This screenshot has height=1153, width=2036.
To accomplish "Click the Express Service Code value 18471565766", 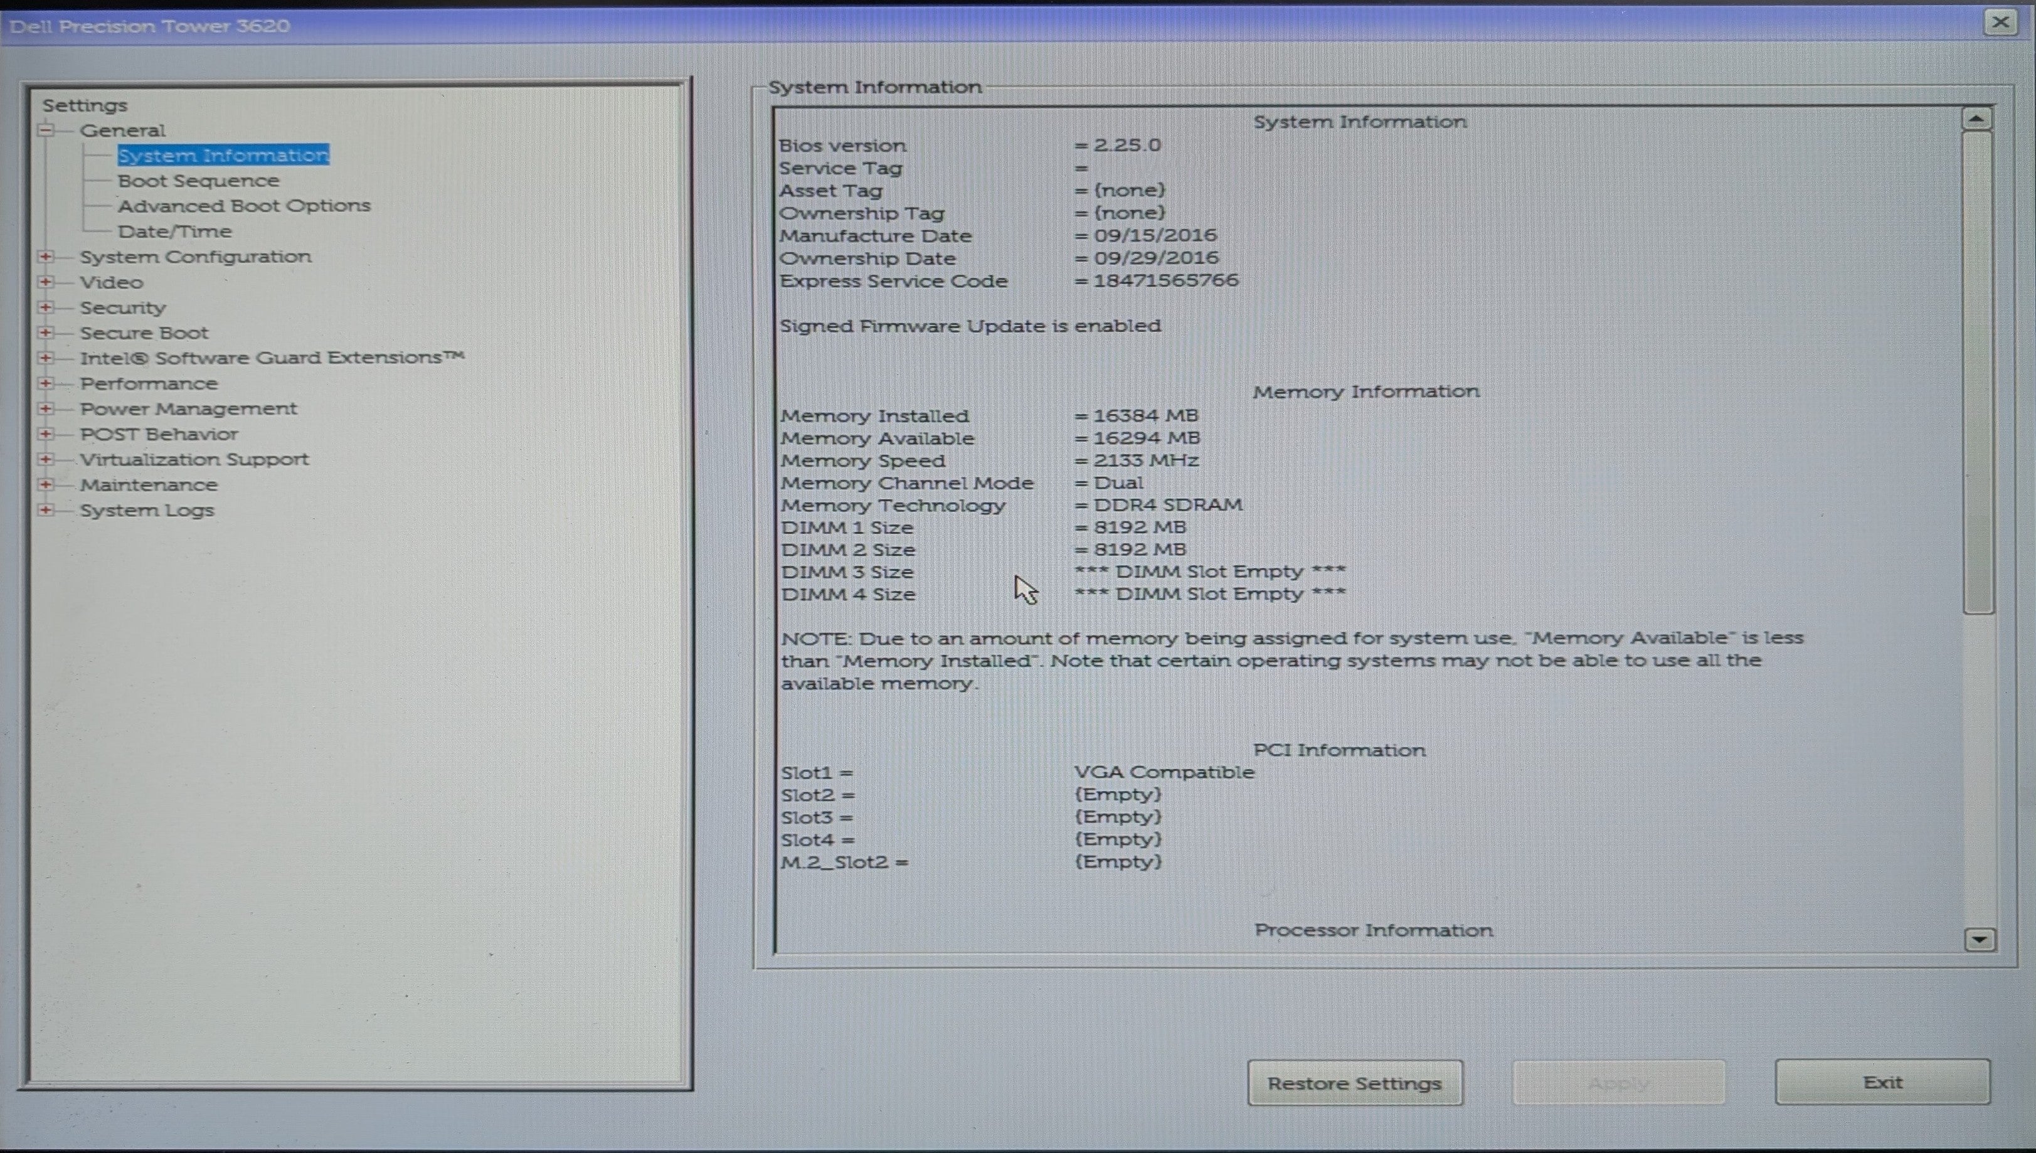I will tap(1165, 280).
